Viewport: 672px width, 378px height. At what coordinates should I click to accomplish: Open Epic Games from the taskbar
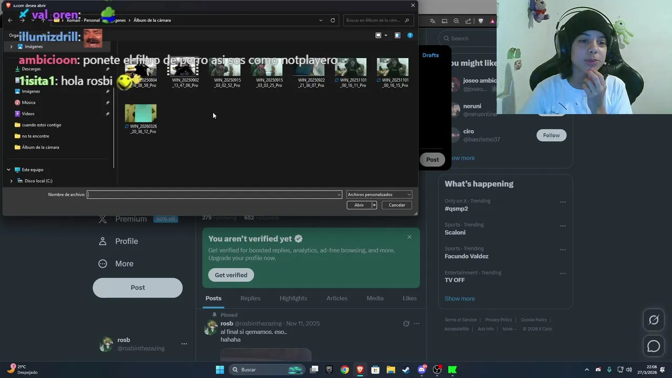(329, 370)
